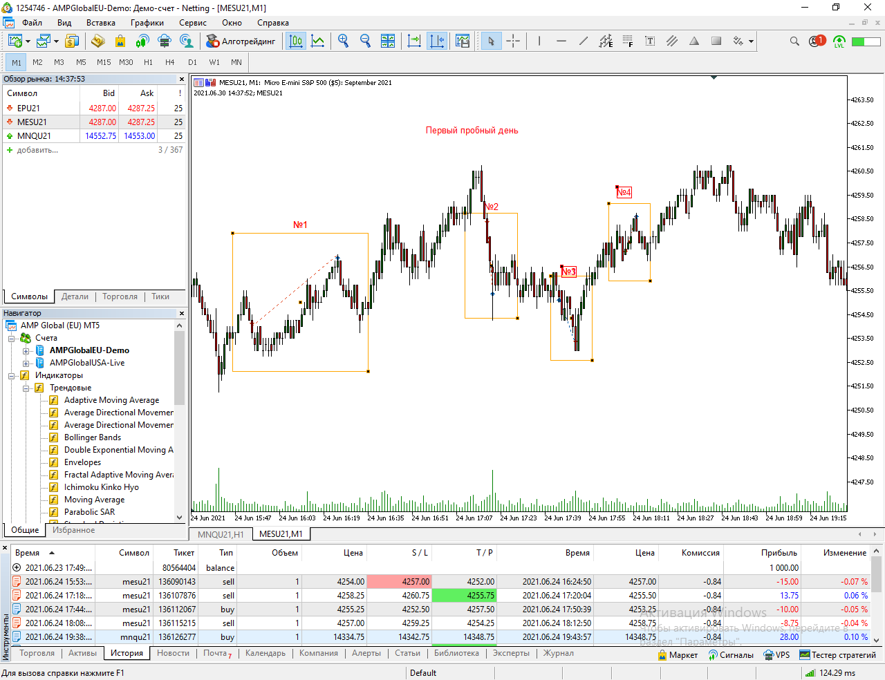This screenshot has height=680, width=885.
Task: Select the equidistant channel tool
Action: tap(606, 41)
